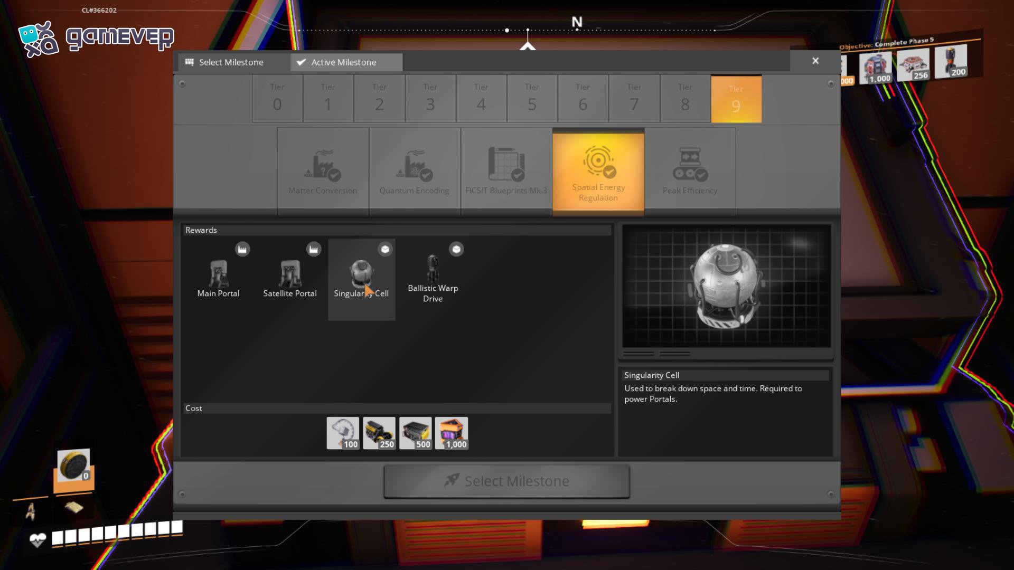The image size is (1014, 570).
Task: Open the FICSIT Blueprints Mk.3 milestone
Action: pyautogui.click(x=506, y=171)
